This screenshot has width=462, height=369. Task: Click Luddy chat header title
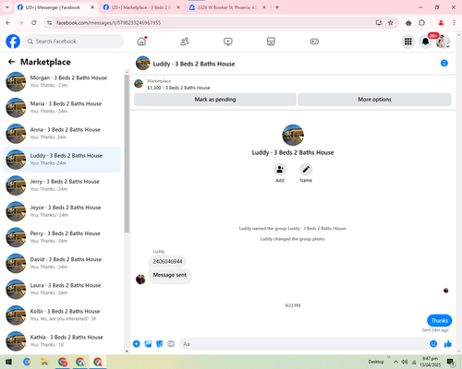(194, 64)
